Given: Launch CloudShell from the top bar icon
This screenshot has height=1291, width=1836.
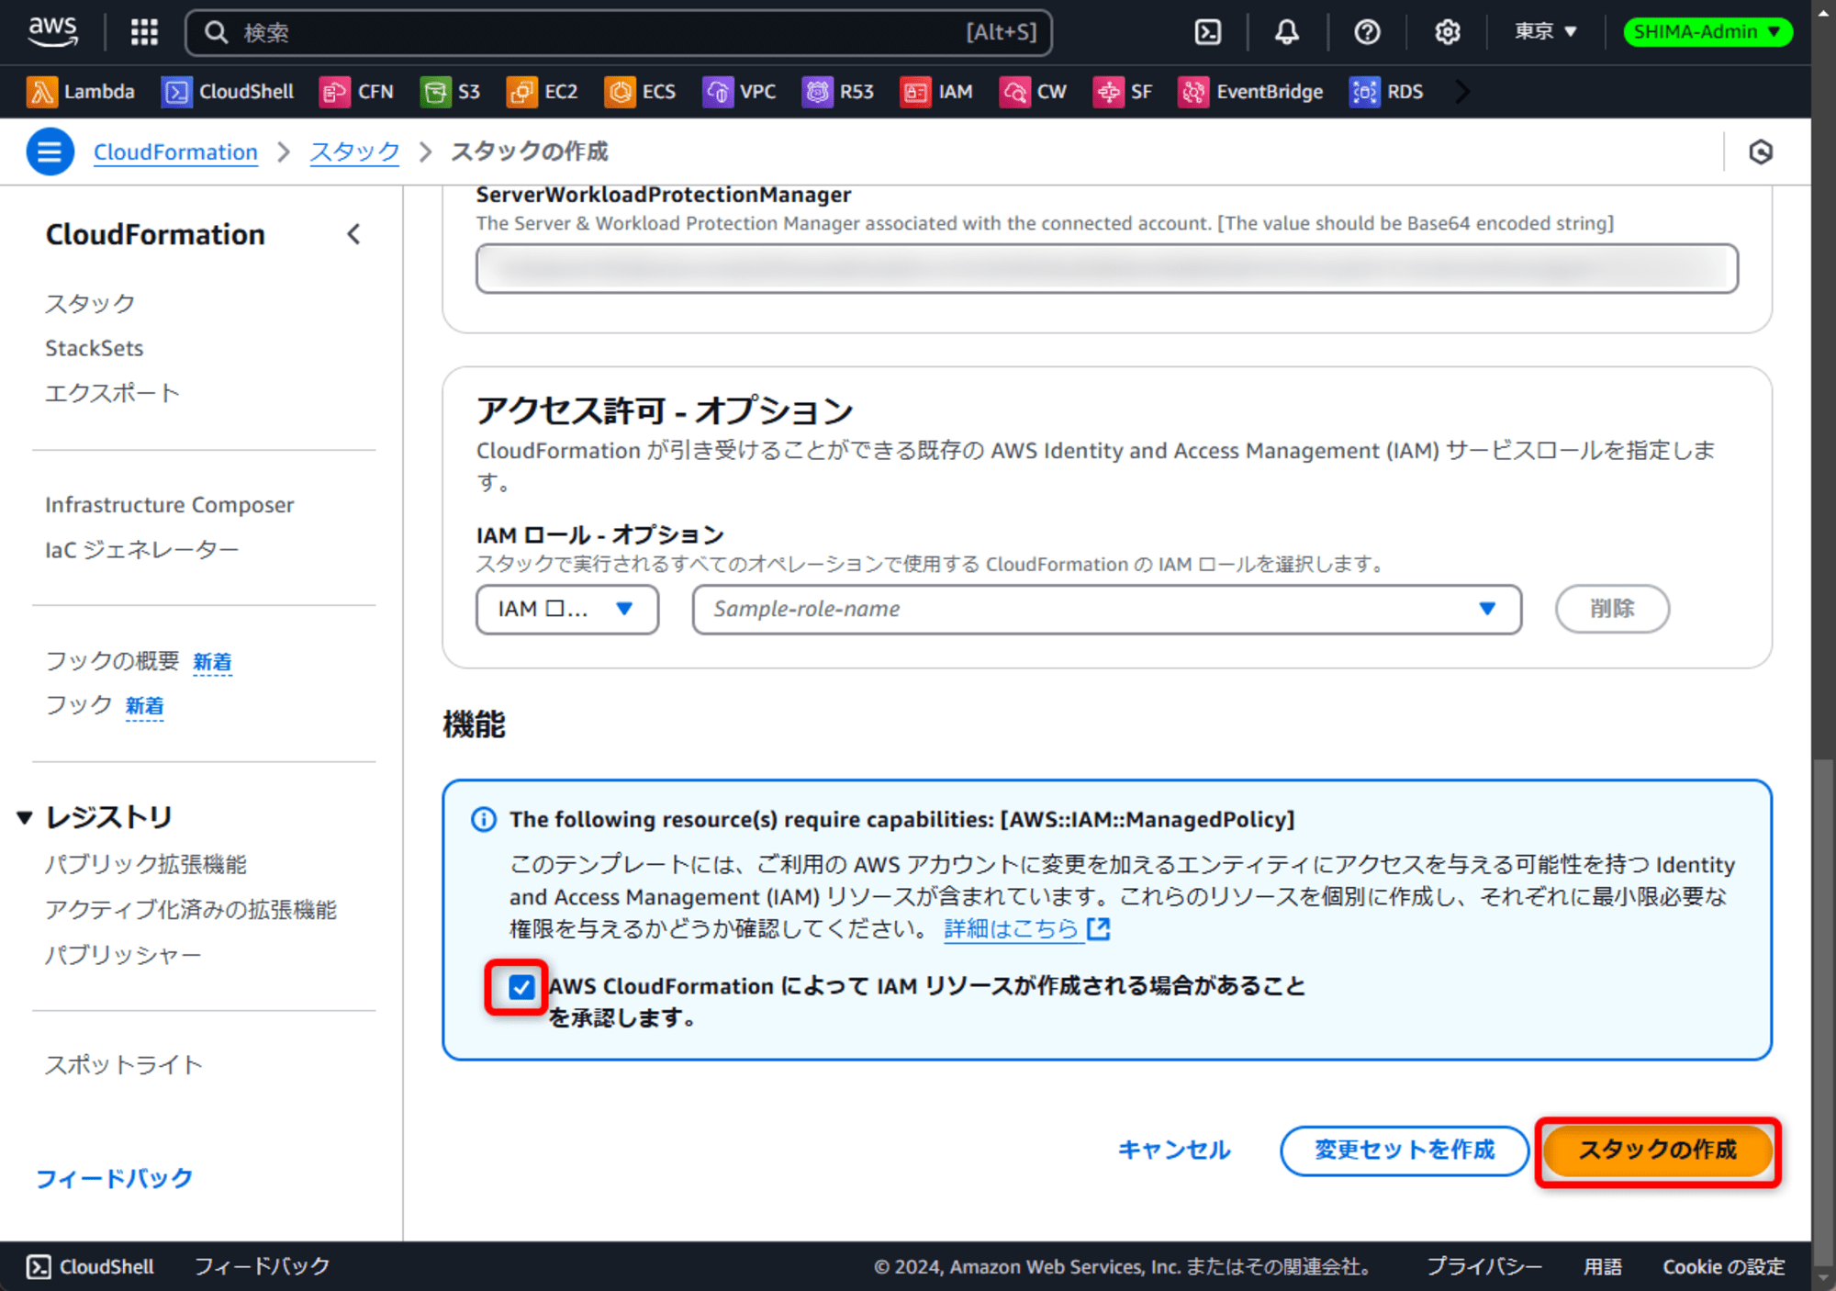Looking at the screenshot, I should (1207, 32).
